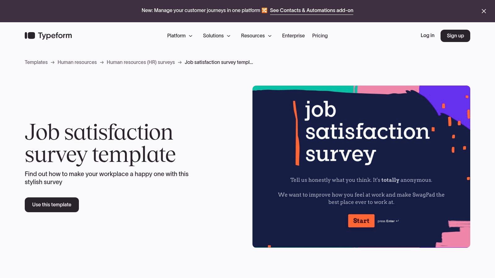Expand the Platform dropdown
495x278 pixels.
click(179, 36)
